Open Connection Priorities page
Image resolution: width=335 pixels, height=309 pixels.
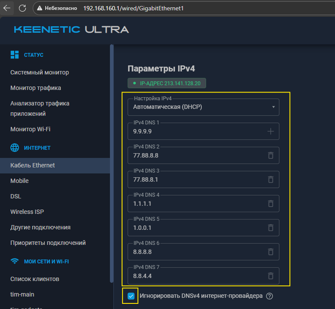coord(48,243)
